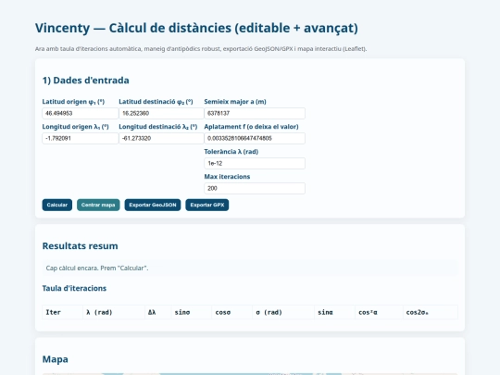This screenshot has width=500, height=375.
Task: Click the Semieix major a (m) label
Action: (235, 102)
